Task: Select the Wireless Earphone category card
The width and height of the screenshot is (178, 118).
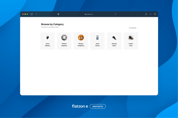Action: click(x=64, y=41)
